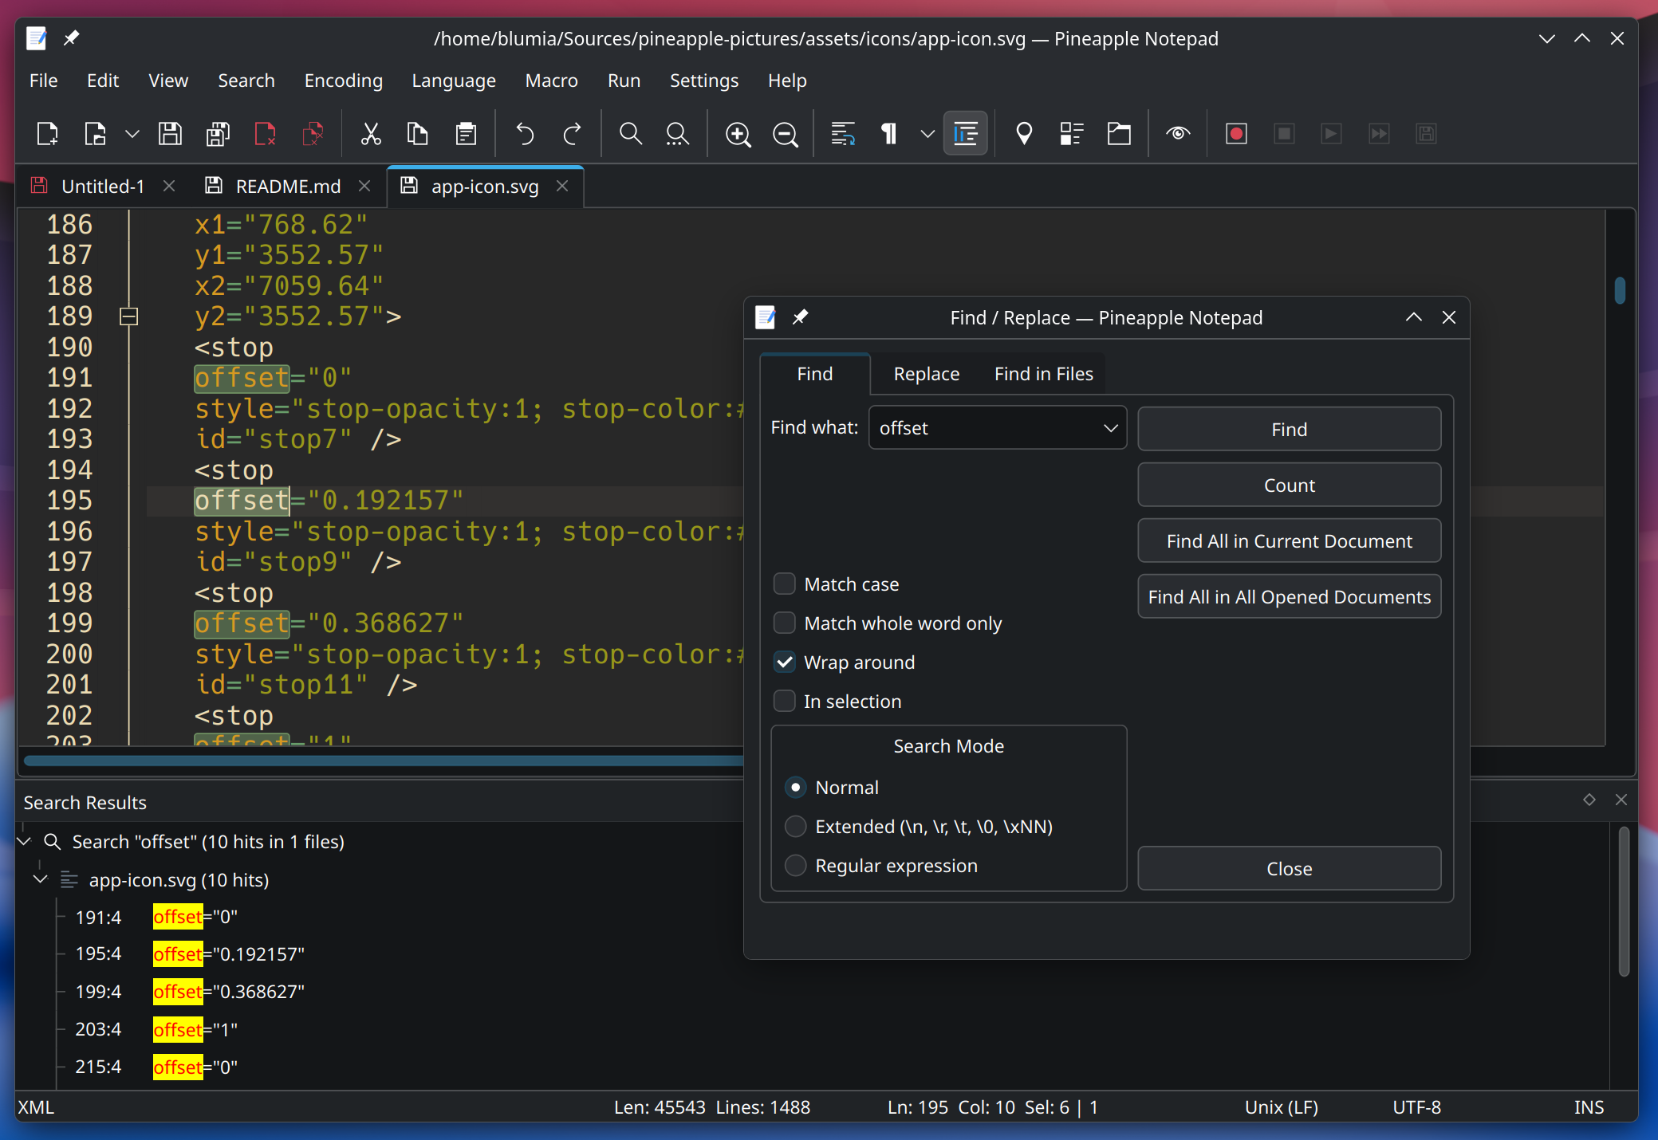The height and width of the screenshot is (1140, 1658).
Task: Open the Encoding menu
Action: click(x=343, y=81)
